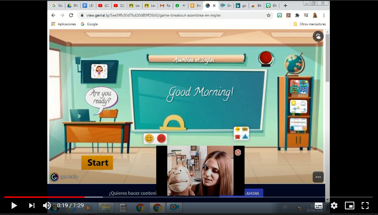The image size is (378, 215).
Task: Skip to the next video
Action: 31,206
